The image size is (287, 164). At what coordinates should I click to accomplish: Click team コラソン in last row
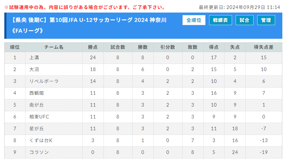[x=39, y=152]
